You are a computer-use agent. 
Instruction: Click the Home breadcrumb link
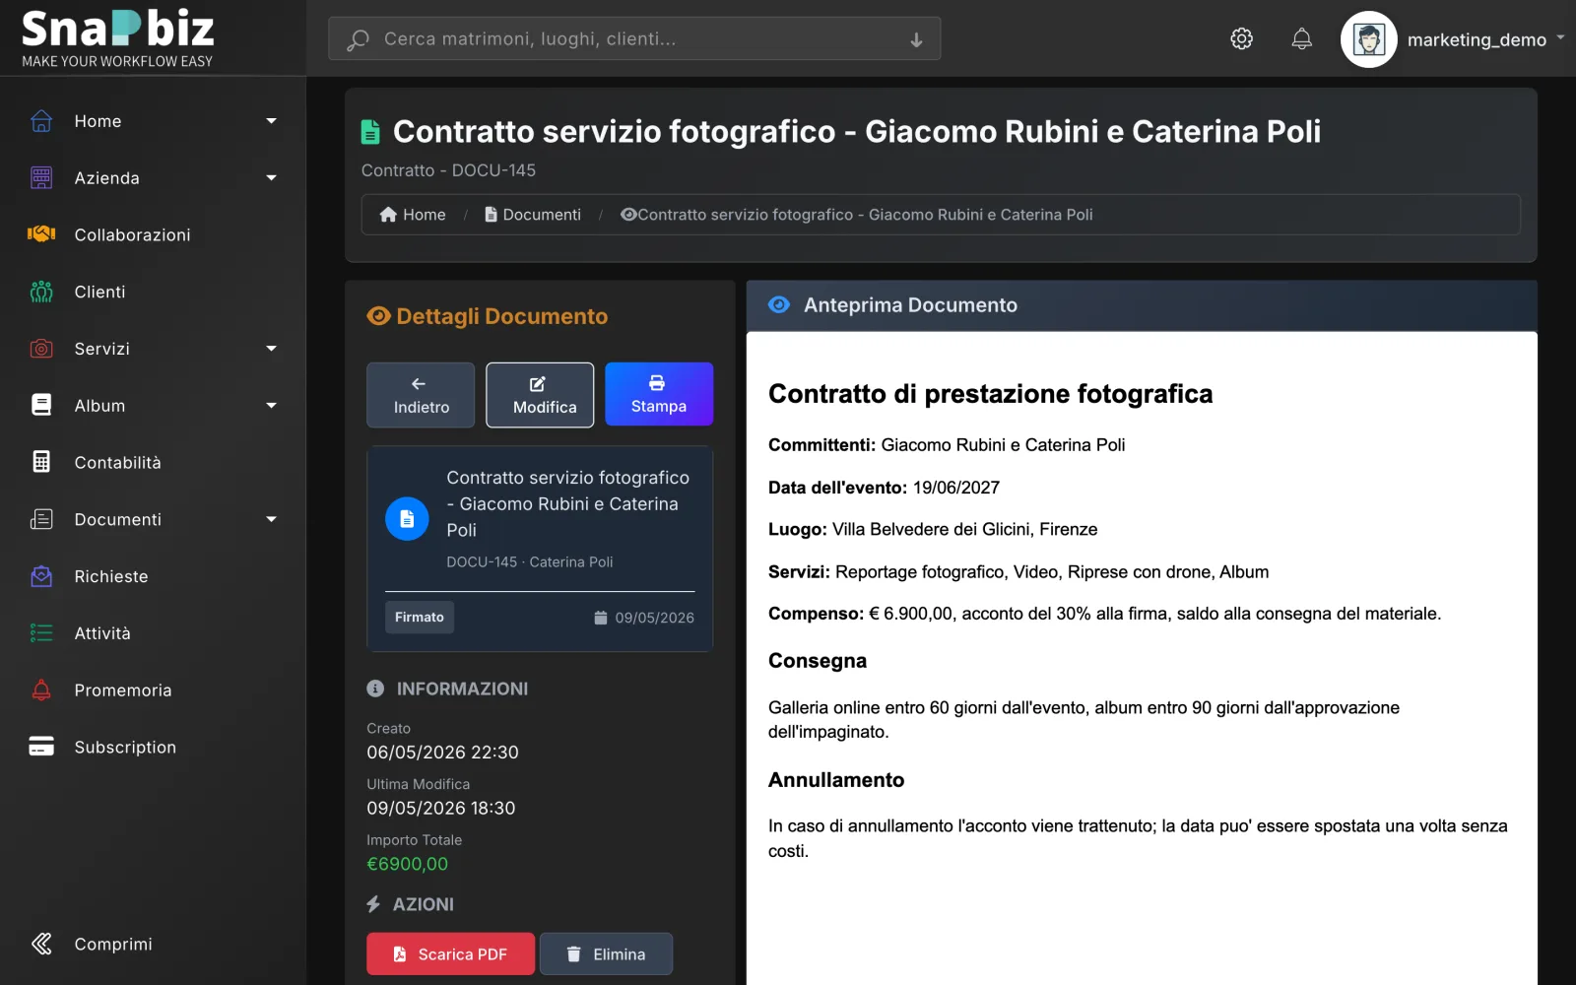413,215
